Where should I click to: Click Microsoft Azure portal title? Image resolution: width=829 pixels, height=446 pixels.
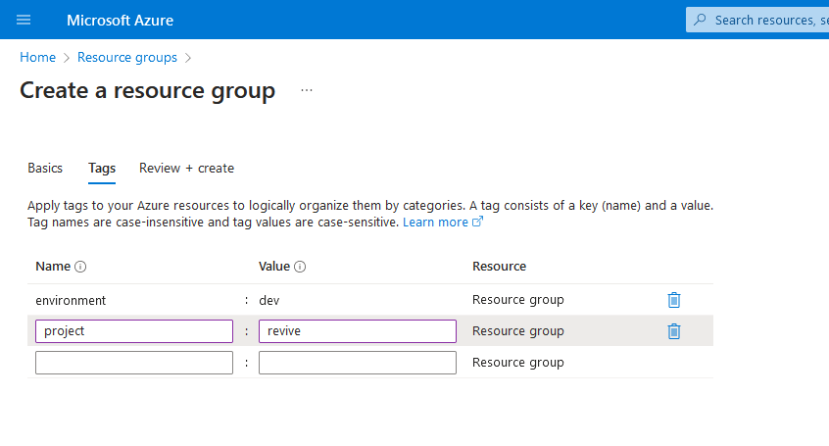pos(120,21)
